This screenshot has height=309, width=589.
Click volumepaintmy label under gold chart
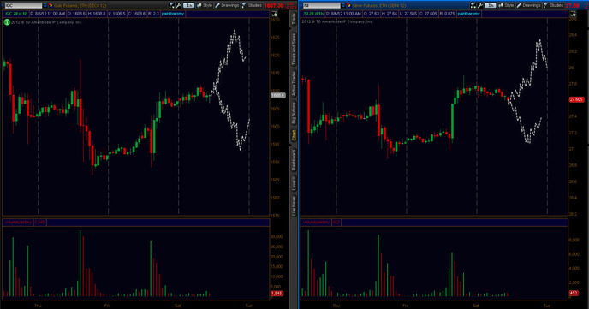[18, 223]
